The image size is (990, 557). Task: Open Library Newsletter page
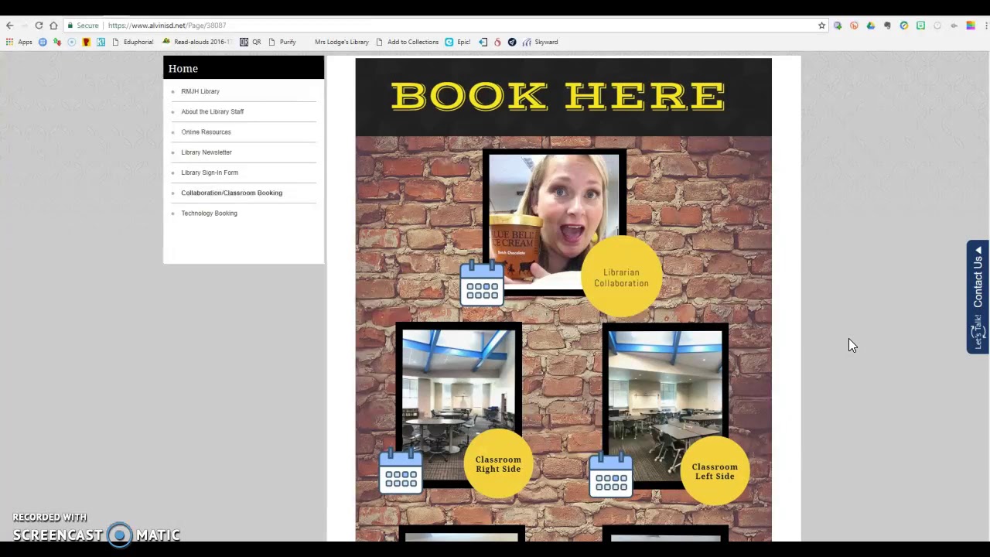click(x=207, y=152)
